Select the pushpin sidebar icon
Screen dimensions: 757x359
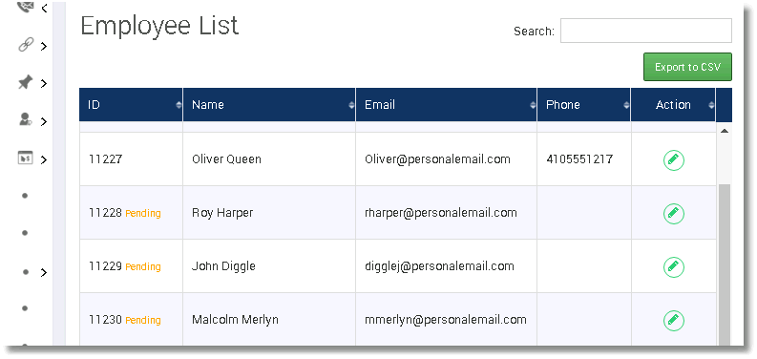coord(25,83)
